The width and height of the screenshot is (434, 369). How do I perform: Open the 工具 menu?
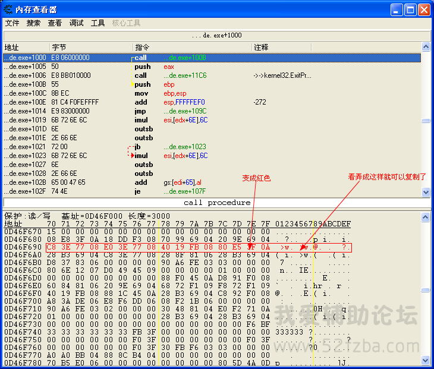point(98,23)
